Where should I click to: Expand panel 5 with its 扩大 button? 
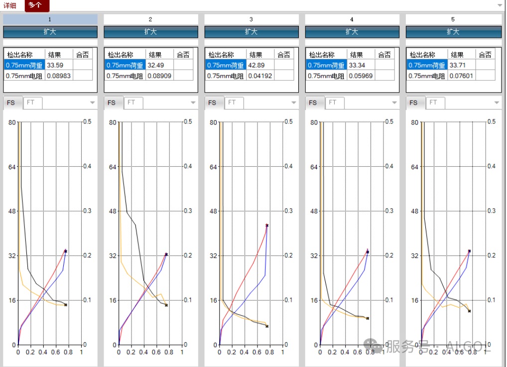click(453, 32)
